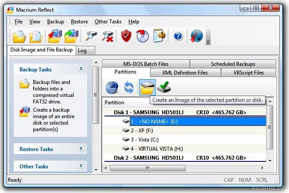
Task: Select partition 3 - Vista (C:)
Action: tap(144, 140)
